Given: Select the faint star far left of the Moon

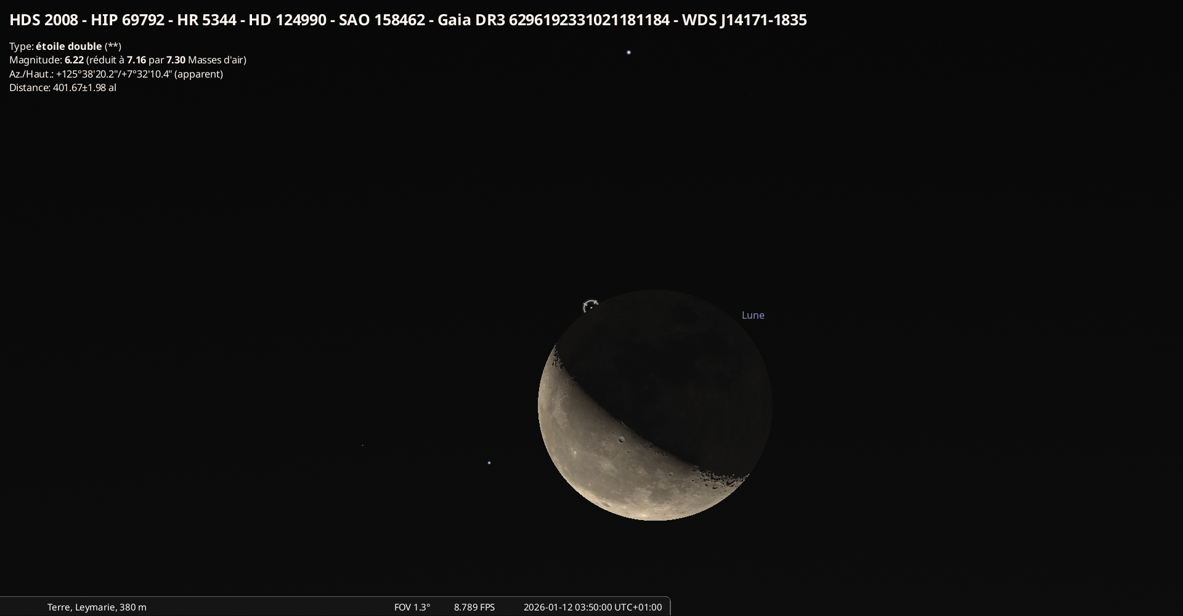Looking at the screenshot, I should pyautogui.click(x=362, y=445).
